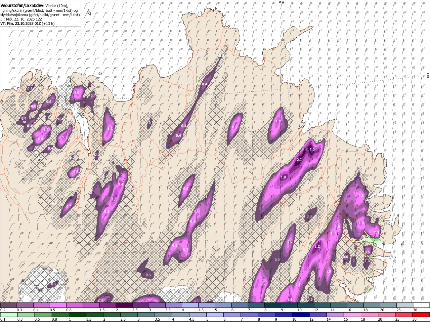
Task: Select the '0.2' label in the upper legend
Action: pos(3,310)
